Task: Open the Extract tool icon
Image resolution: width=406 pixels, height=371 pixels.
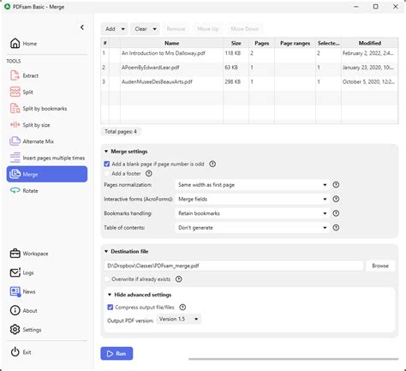Action: [15, 75]
